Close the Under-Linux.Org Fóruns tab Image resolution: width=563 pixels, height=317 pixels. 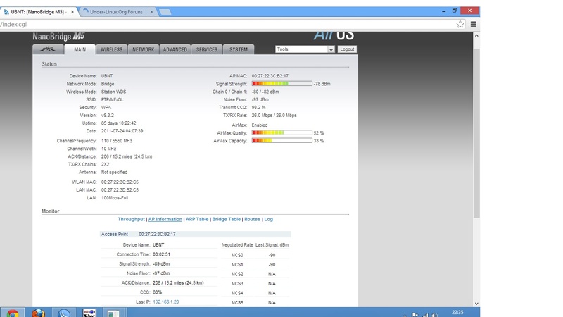(151, 12)
